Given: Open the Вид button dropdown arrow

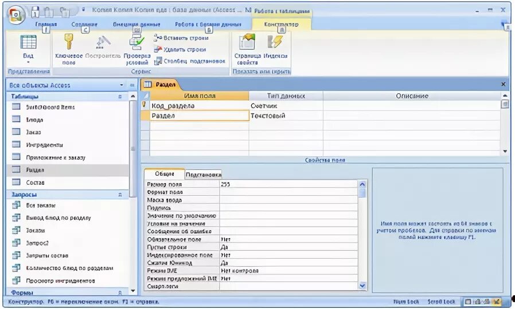Looking at the screenshot, I should [x=28, y=62].
